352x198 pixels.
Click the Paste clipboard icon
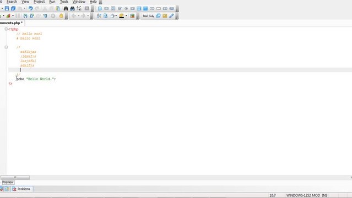pyautogui.click(x=58, y=8)
